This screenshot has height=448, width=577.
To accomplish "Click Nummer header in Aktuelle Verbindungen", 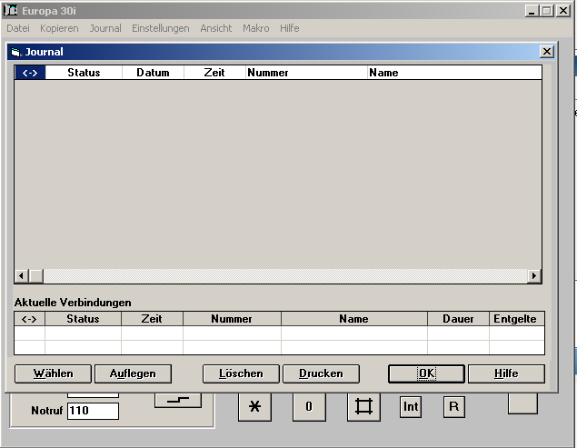I will (x=232, y=319).
